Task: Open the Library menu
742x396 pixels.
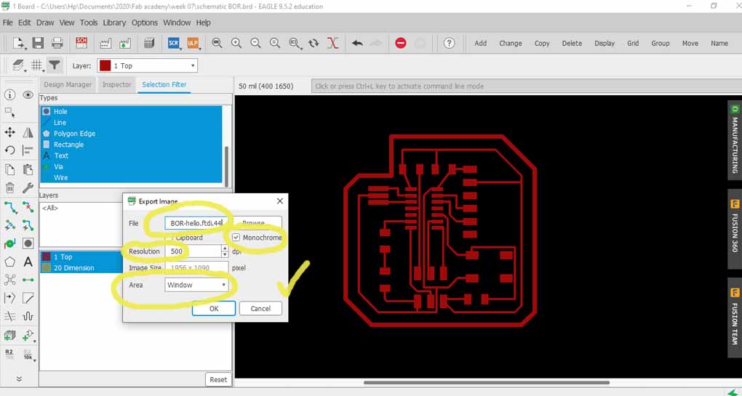Action: [x=114, y=23]
